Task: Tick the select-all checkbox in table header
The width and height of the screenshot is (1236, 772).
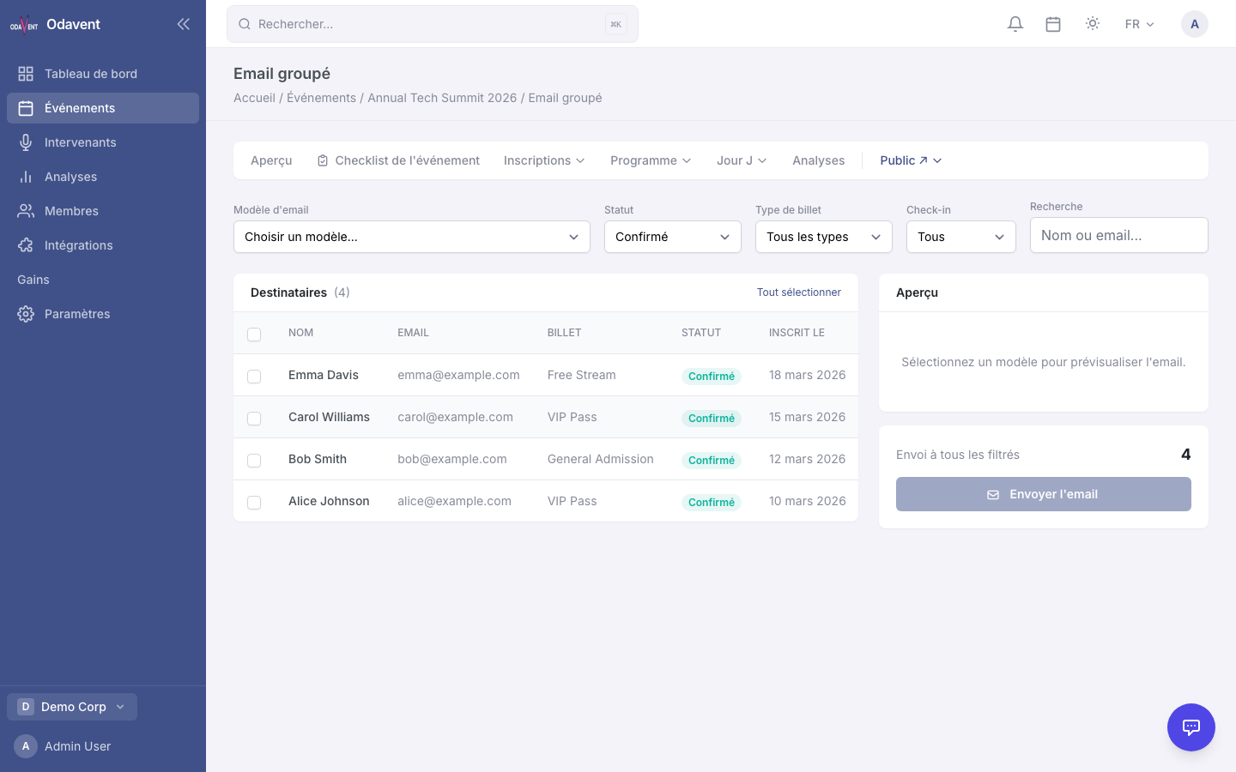Action: [x=254, y=335]
